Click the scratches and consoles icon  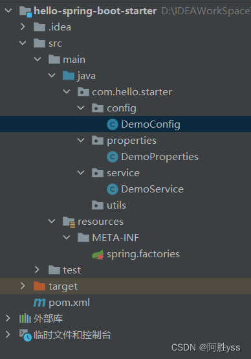coord(25,335)
